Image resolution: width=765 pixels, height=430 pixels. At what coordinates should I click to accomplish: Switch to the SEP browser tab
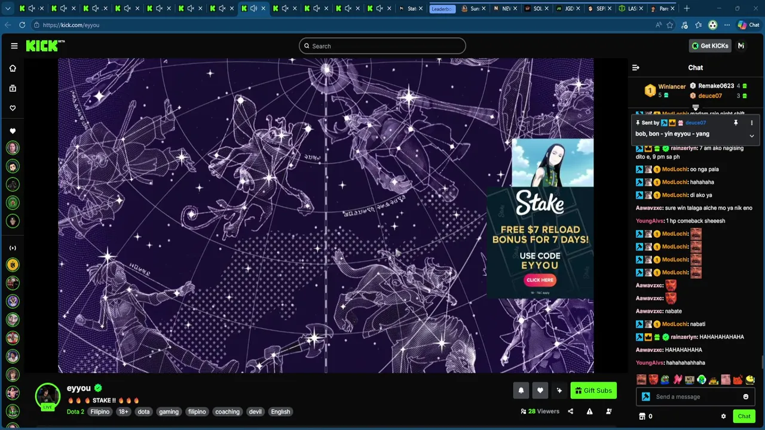[x=599, y=8]
